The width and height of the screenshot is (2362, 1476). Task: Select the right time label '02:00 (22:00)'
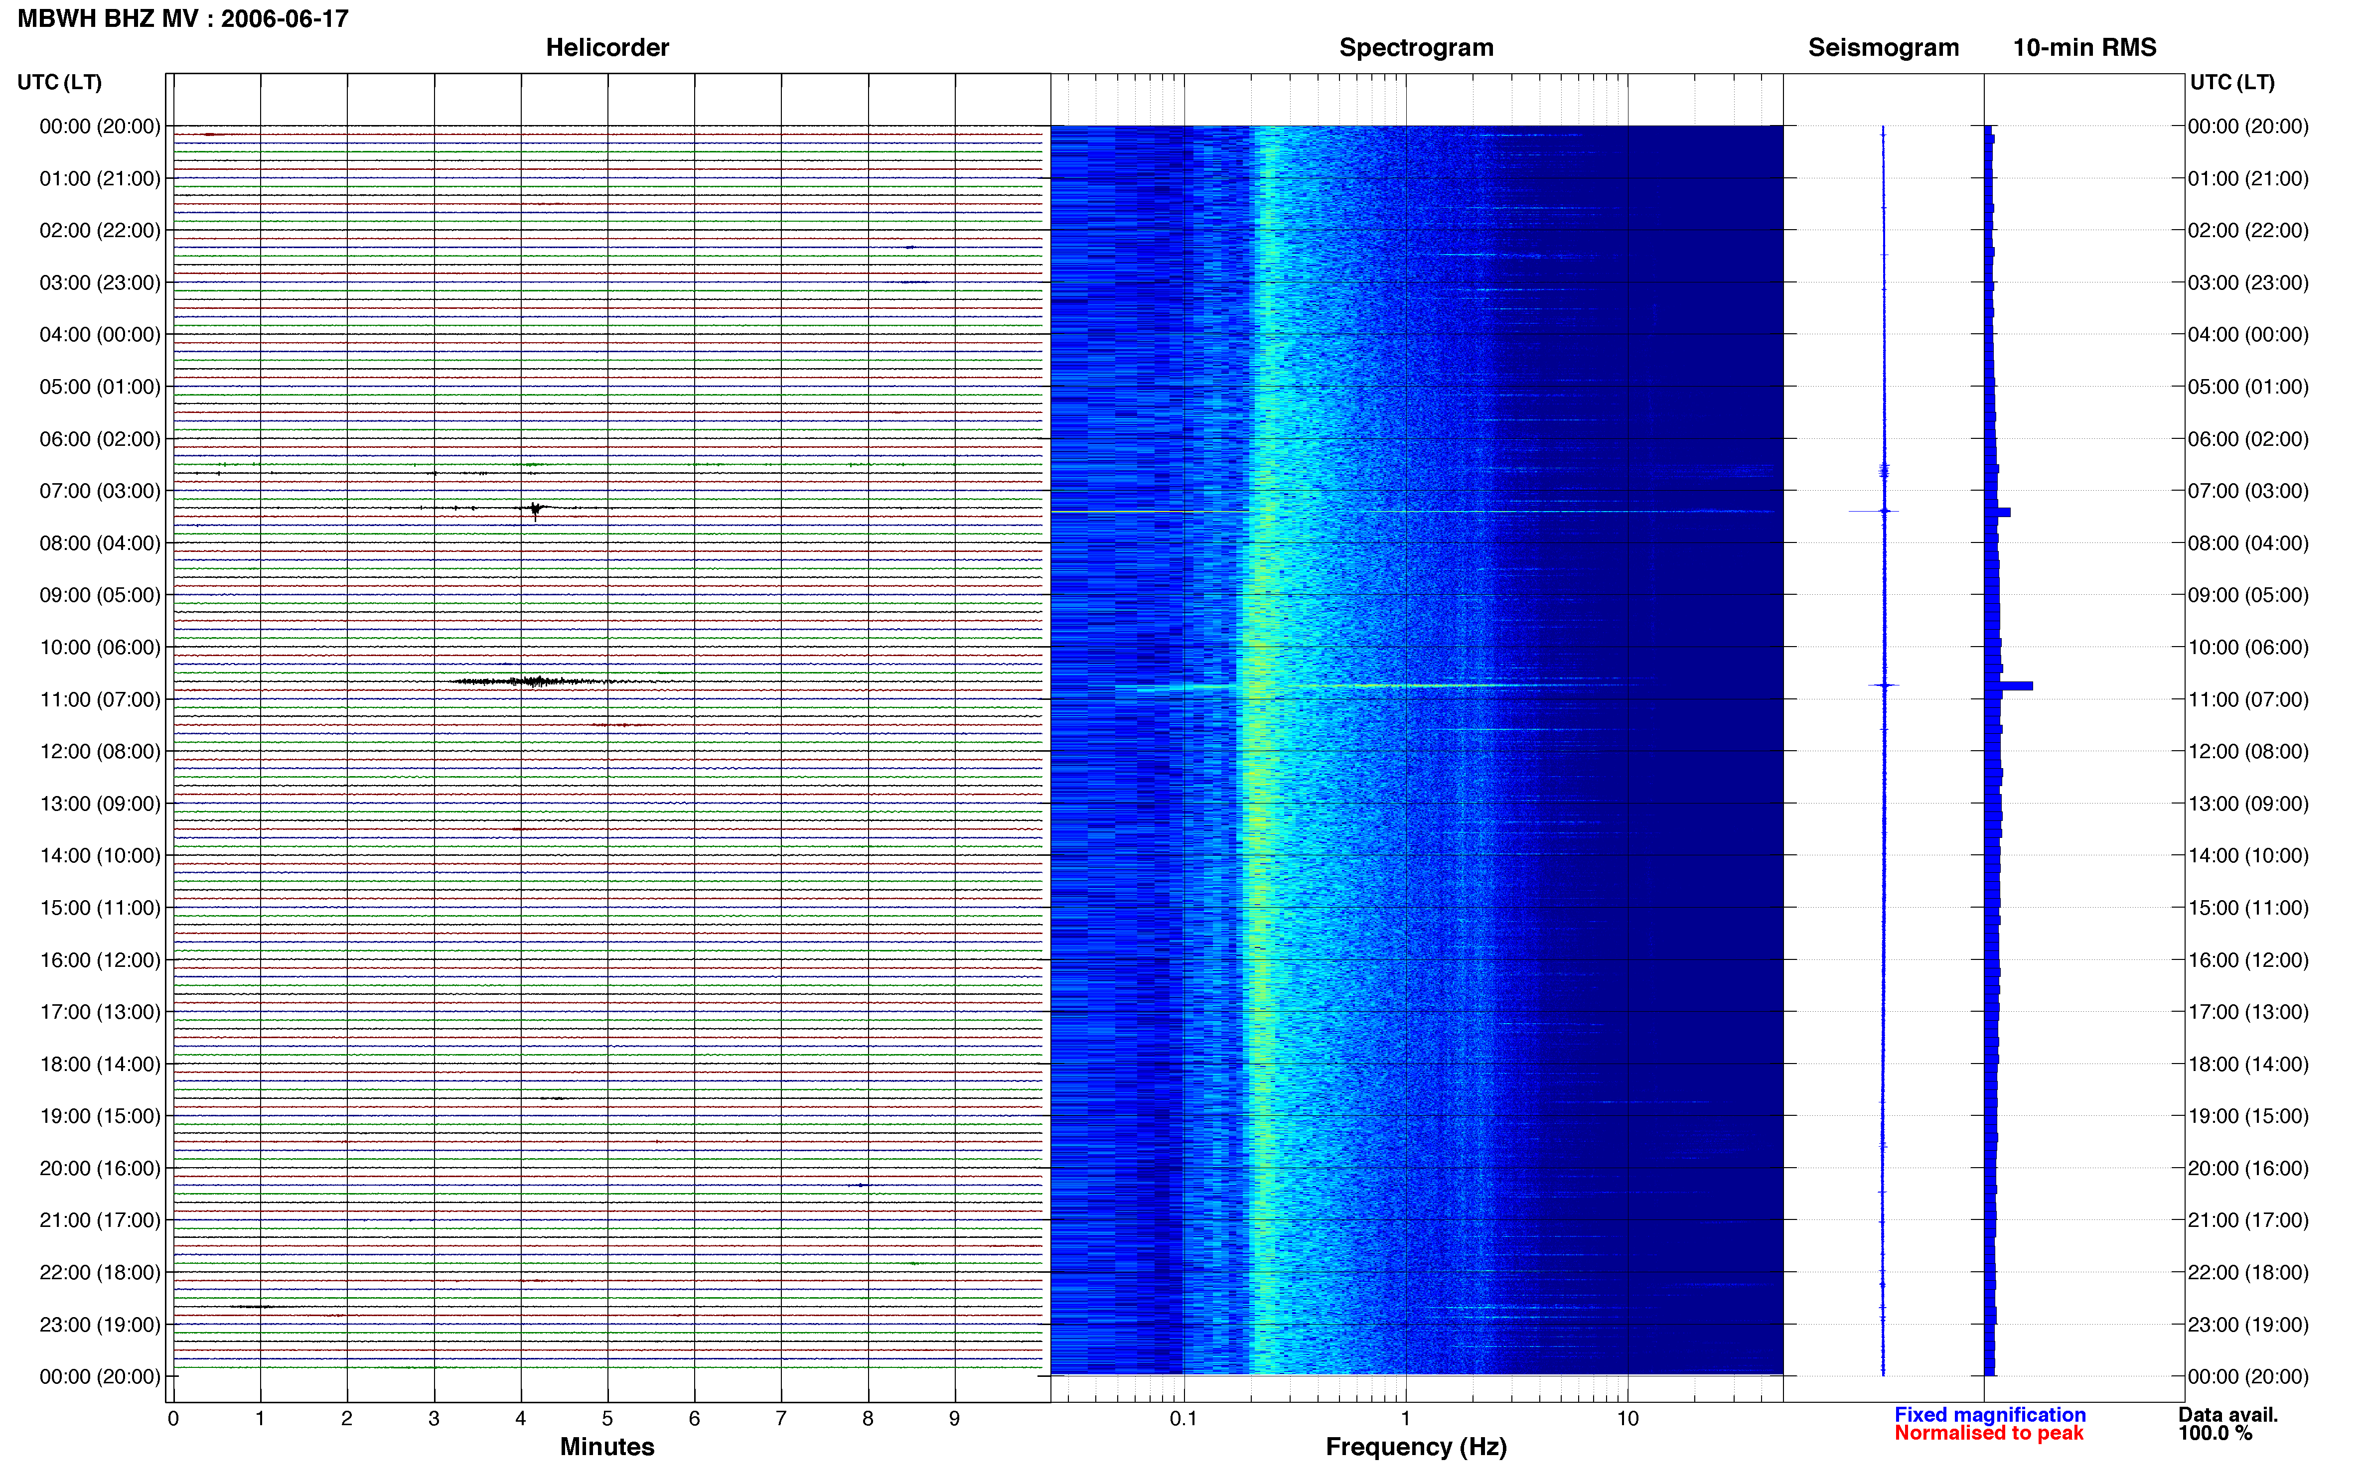click(2248, 230)
